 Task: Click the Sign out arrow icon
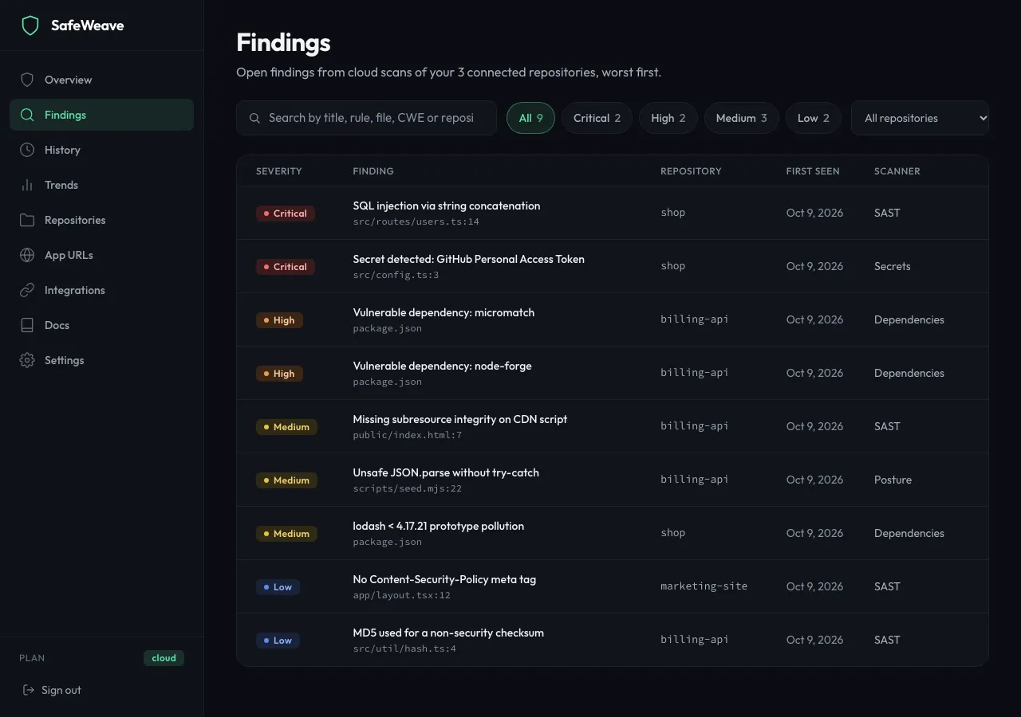29,690
